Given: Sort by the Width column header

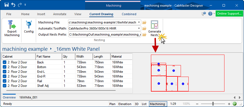Looking at the screenshot, I should pyautogui.click(x=84, y=57).
